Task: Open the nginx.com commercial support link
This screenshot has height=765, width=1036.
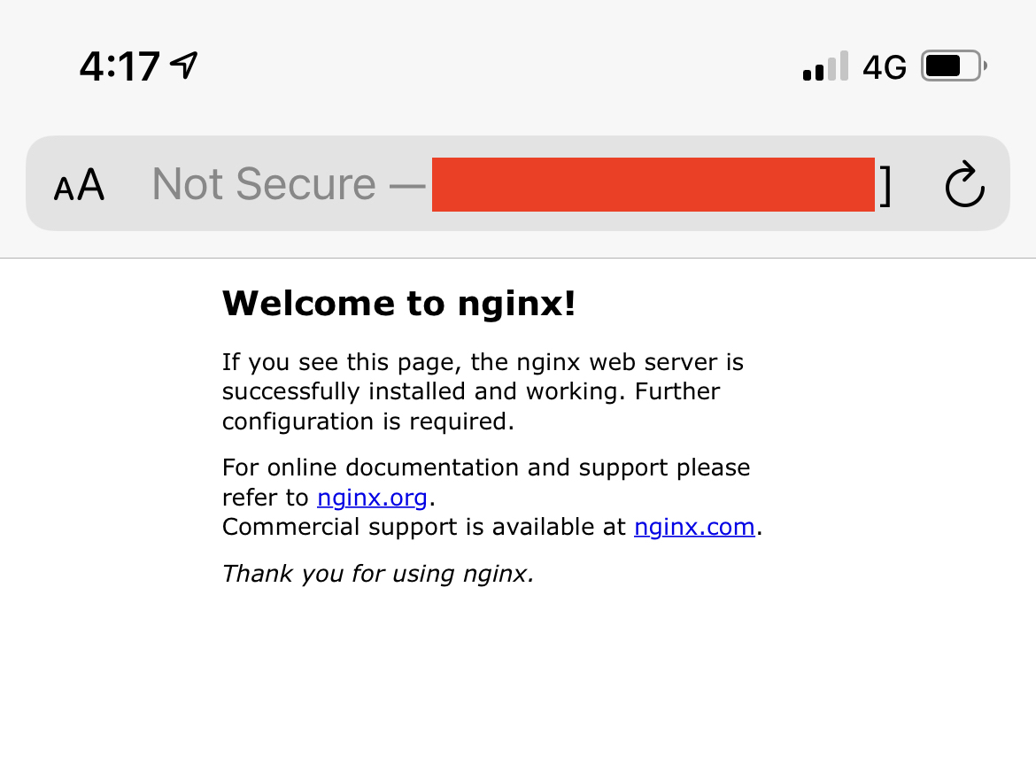Action: pyautogui.click(x=694, y=527)
